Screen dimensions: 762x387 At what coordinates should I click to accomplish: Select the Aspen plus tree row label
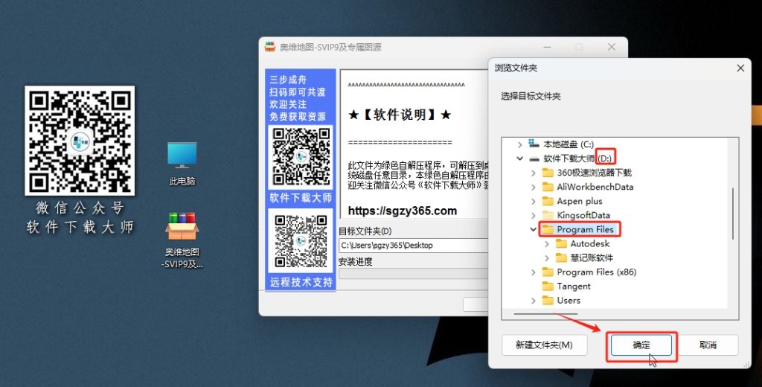[580, 201]
